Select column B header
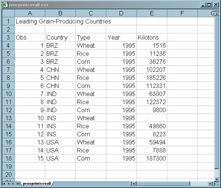Image resolution: width=221 pixels, height=188 pixels. point(60,13)
